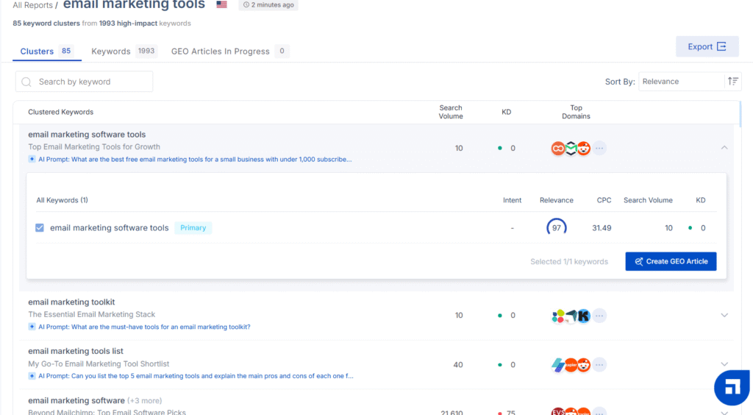Expand the email marketing tools list cluster
The height and width of the screenshot is (415, 753).
724,364
